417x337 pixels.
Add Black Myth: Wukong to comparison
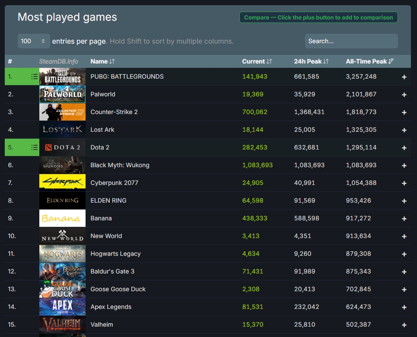tap(404, 165)
